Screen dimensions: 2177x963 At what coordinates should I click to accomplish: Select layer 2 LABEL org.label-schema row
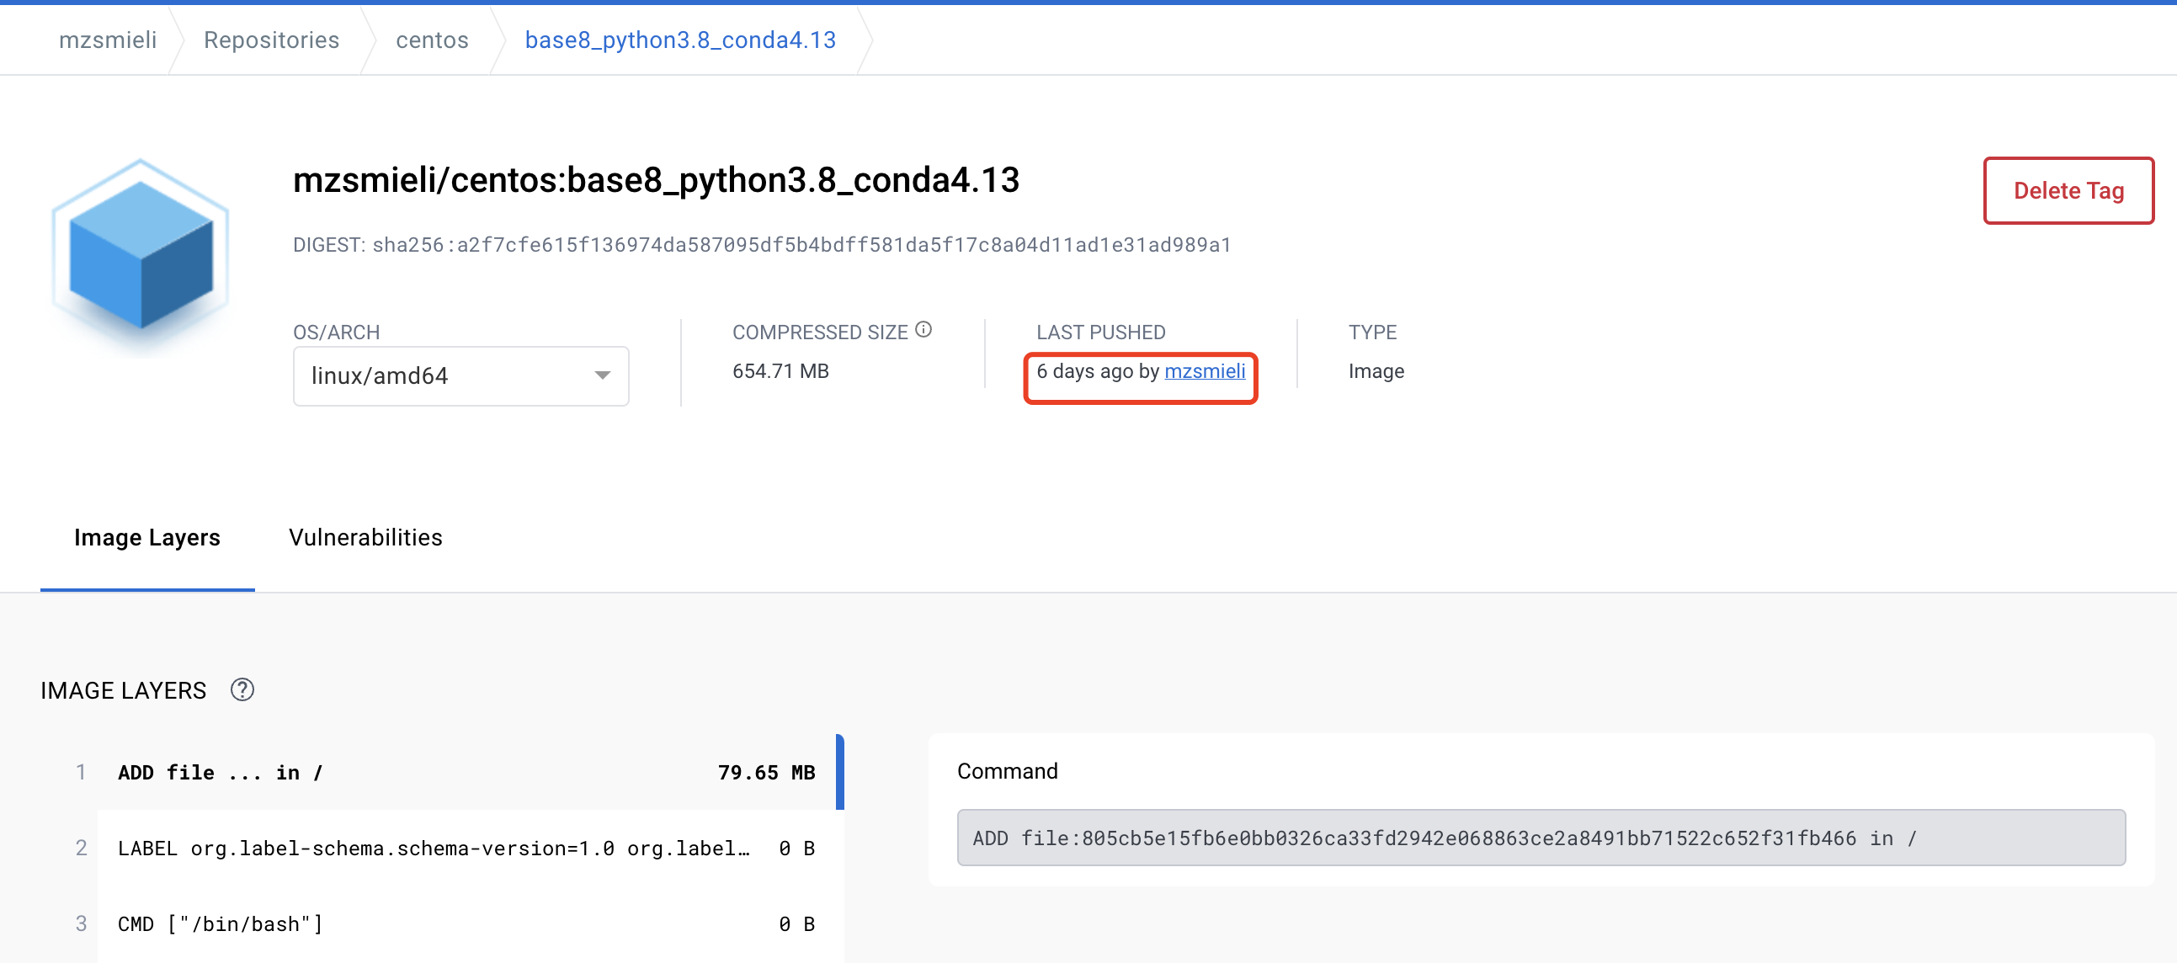pyautogui.click(x=433, y=849)
